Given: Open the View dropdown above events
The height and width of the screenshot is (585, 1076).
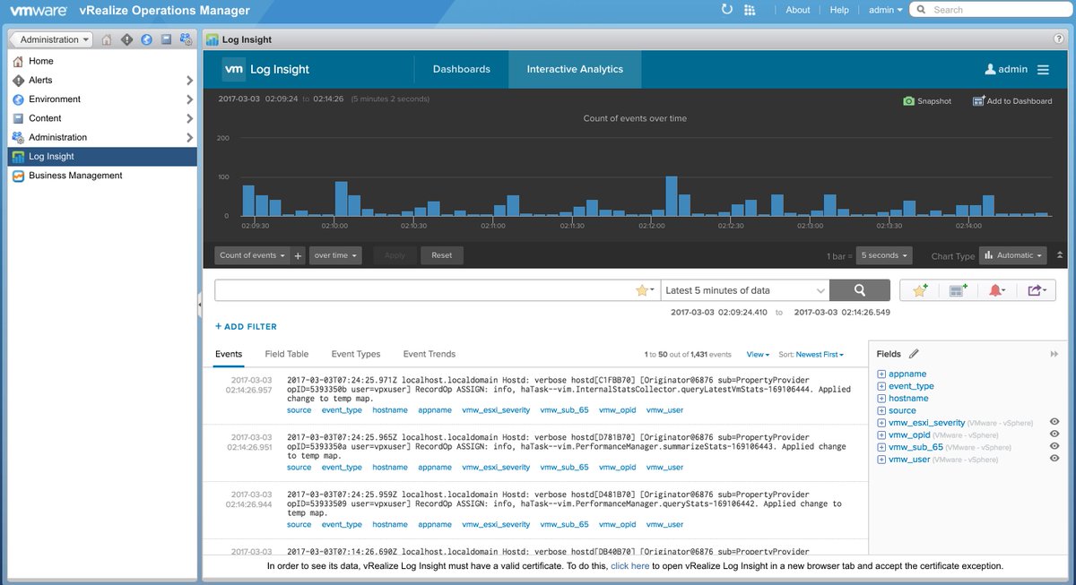Looking at the screenshot, I should click(758, 355).
